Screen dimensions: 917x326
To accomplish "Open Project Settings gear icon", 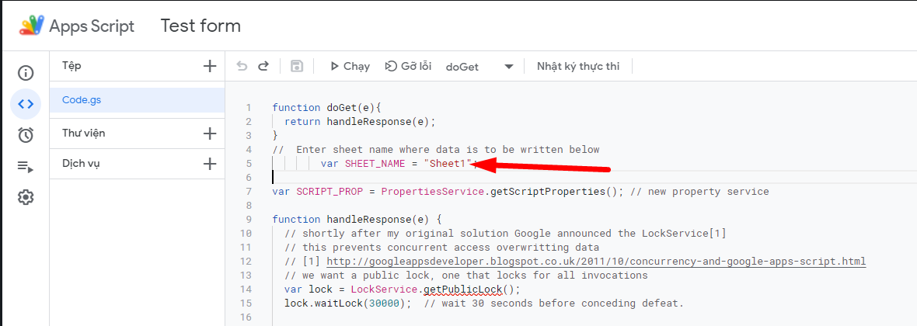I will pyautogui.click(x=26, y=197).
